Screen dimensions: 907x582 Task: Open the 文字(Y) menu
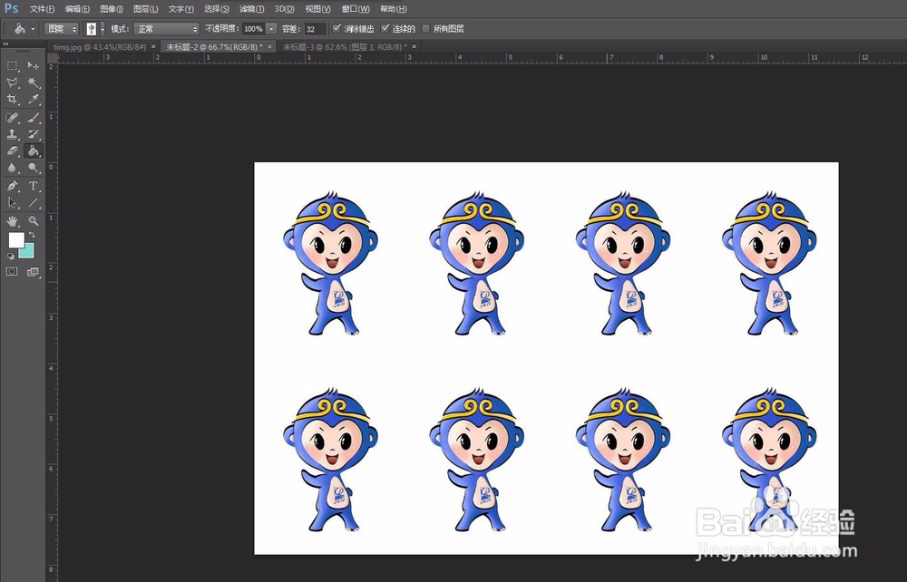coord(181,9)
